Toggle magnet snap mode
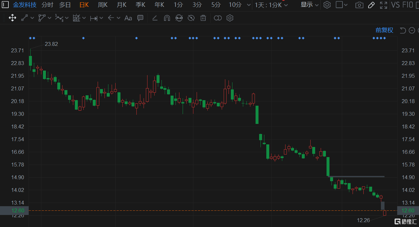Viewport: 419px width, 227px height. 167,18
